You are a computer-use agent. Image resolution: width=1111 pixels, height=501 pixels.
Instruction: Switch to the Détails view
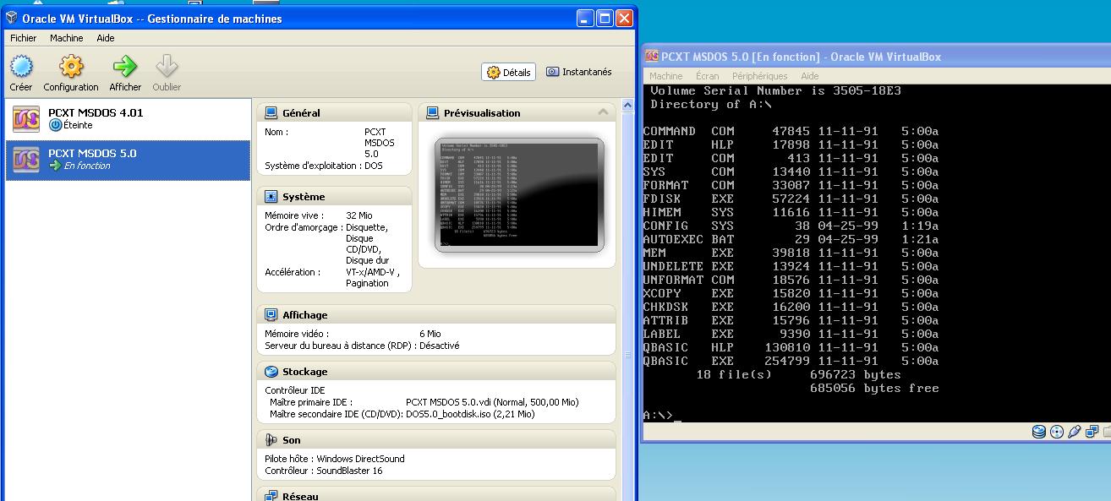click(x=509, y=73)
